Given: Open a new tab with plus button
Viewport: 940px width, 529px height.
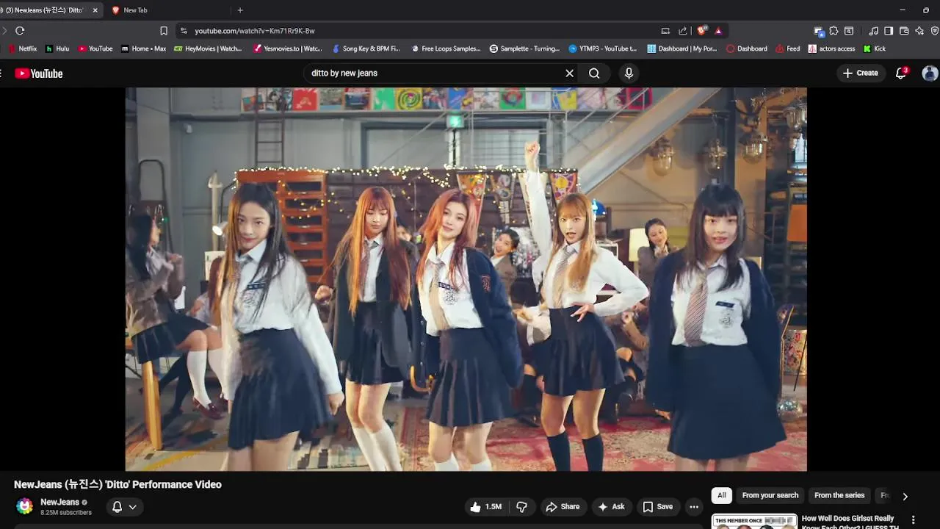Looking at the screenshot, I should click(x=240, y=10).
